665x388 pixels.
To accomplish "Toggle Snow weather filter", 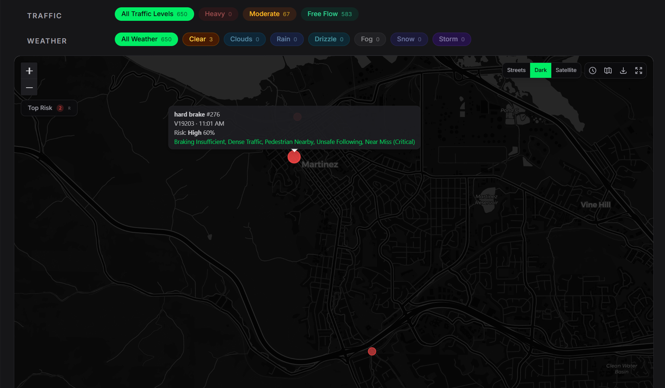I will tap(409, 39).
